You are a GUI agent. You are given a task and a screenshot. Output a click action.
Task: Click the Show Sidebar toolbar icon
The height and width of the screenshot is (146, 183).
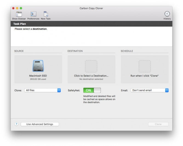(x=19, y=14)
